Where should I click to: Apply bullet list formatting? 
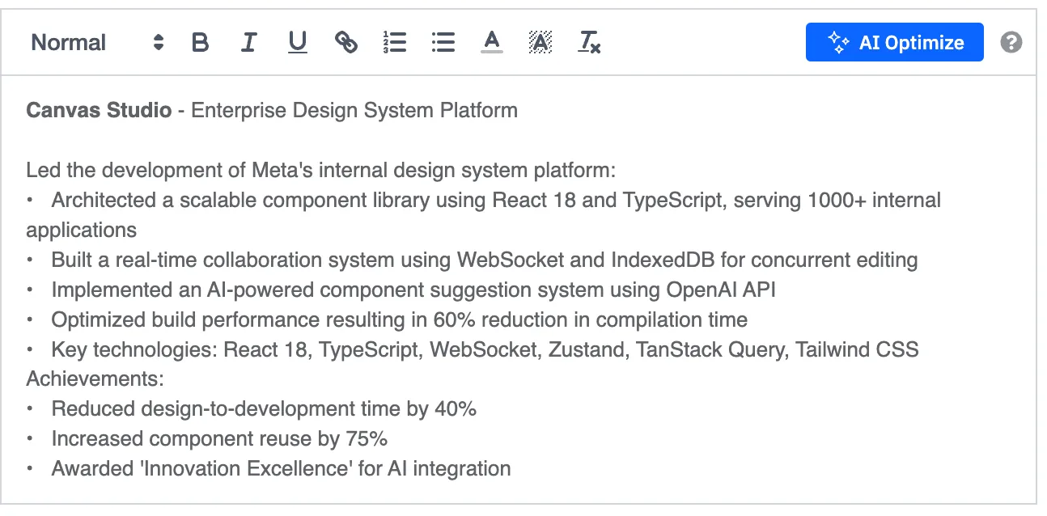pos(443,43)
